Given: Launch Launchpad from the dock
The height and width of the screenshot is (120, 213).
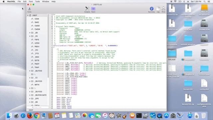Looking at the screenshot, I should [16, 116].
